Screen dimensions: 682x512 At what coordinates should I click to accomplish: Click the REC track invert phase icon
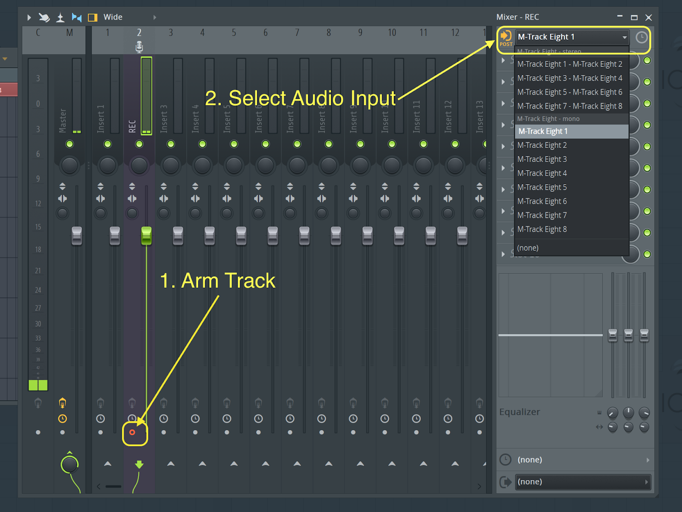[x=132, y=186]
